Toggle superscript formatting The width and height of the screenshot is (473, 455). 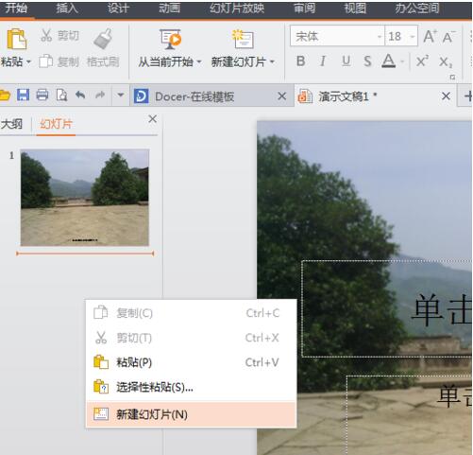422,61
